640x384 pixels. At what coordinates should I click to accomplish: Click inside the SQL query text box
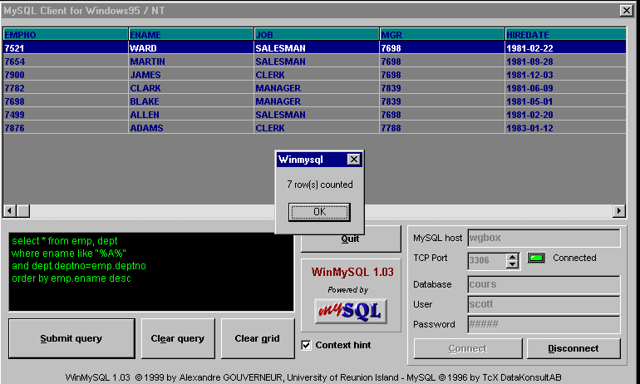(x=151, y=272)
